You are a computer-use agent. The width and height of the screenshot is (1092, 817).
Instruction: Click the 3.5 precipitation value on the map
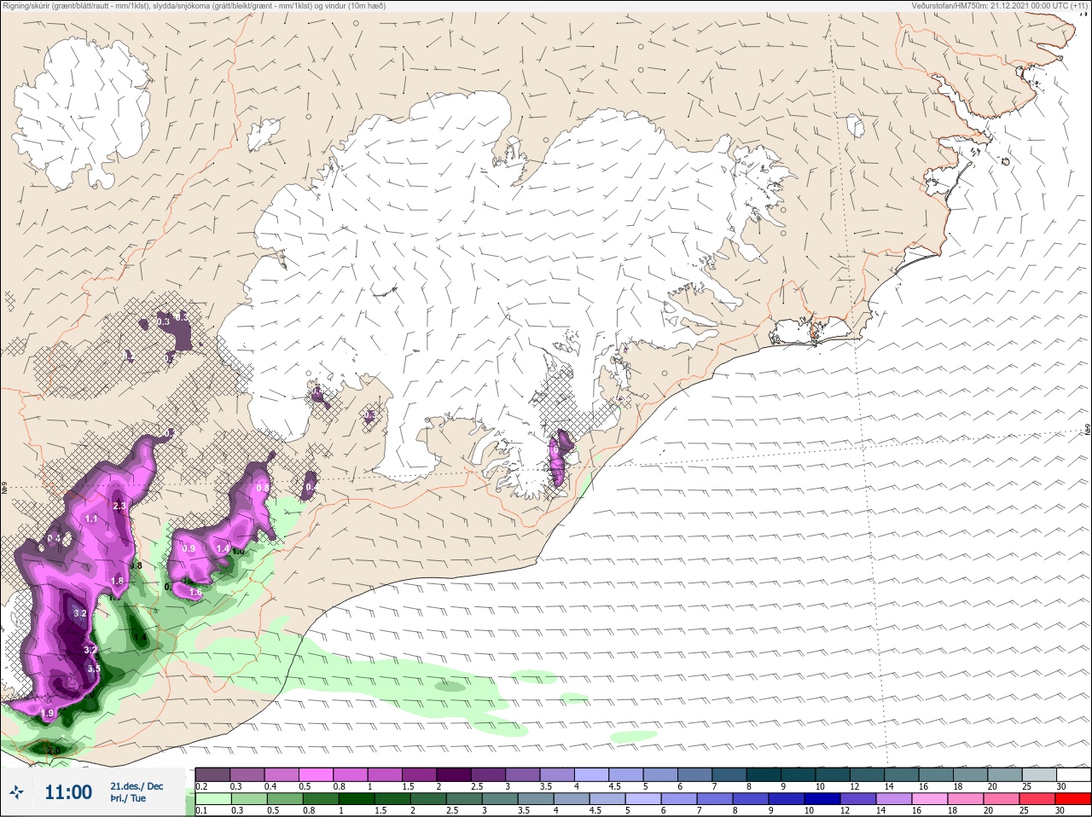pyautogui.click(x=94, y=669)
